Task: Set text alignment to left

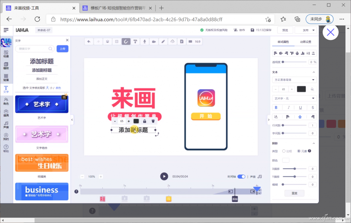Action: (x=288, y=117)
